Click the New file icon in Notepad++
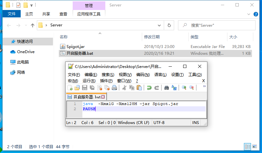This screenshot has width=262, height=153. (x=70, y=88)
